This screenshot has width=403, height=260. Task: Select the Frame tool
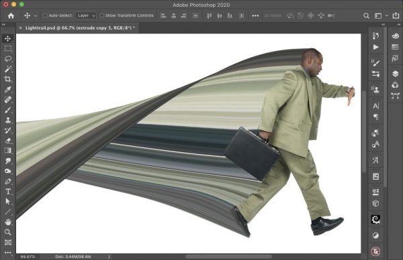click(x=7, y=243)
